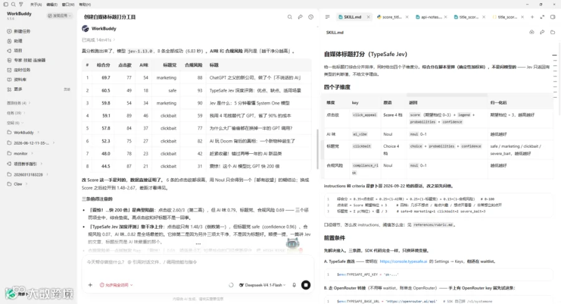
Task: Open the 发现应用 dropdown in sidebar
Action: tap(59, 16)
